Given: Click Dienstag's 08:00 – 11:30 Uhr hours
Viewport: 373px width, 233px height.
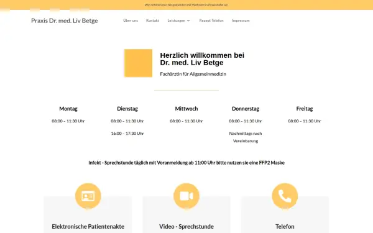Looking at the screenshot, I should 127,121.
